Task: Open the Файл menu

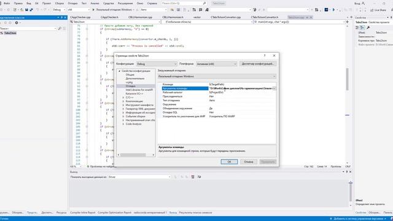Action: [7, 3]
